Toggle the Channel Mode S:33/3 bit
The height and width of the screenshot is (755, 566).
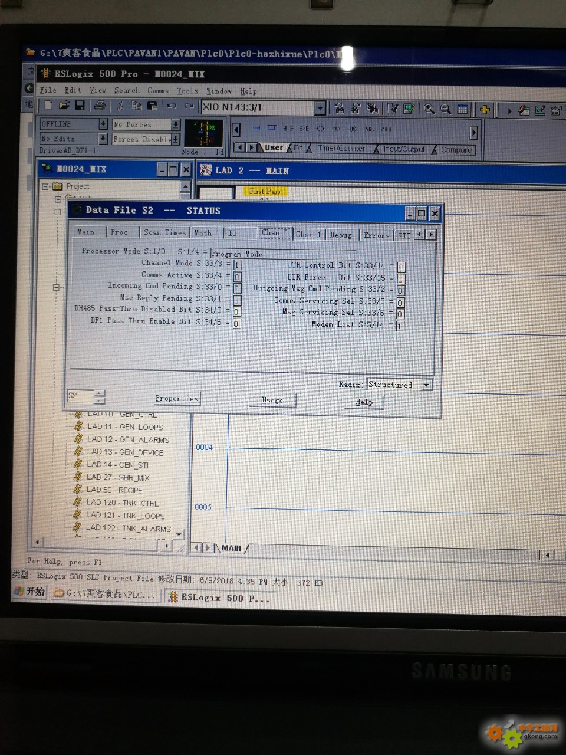tap(237, 265)
